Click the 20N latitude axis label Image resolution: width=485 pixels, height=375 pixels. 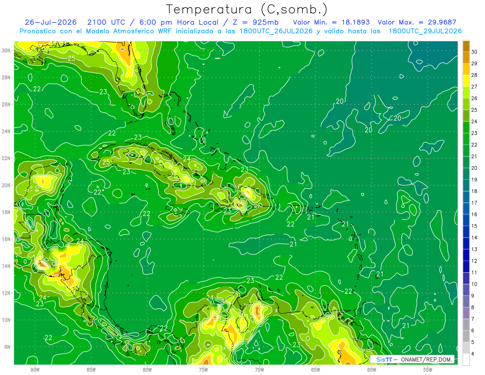tap(6, 185)
